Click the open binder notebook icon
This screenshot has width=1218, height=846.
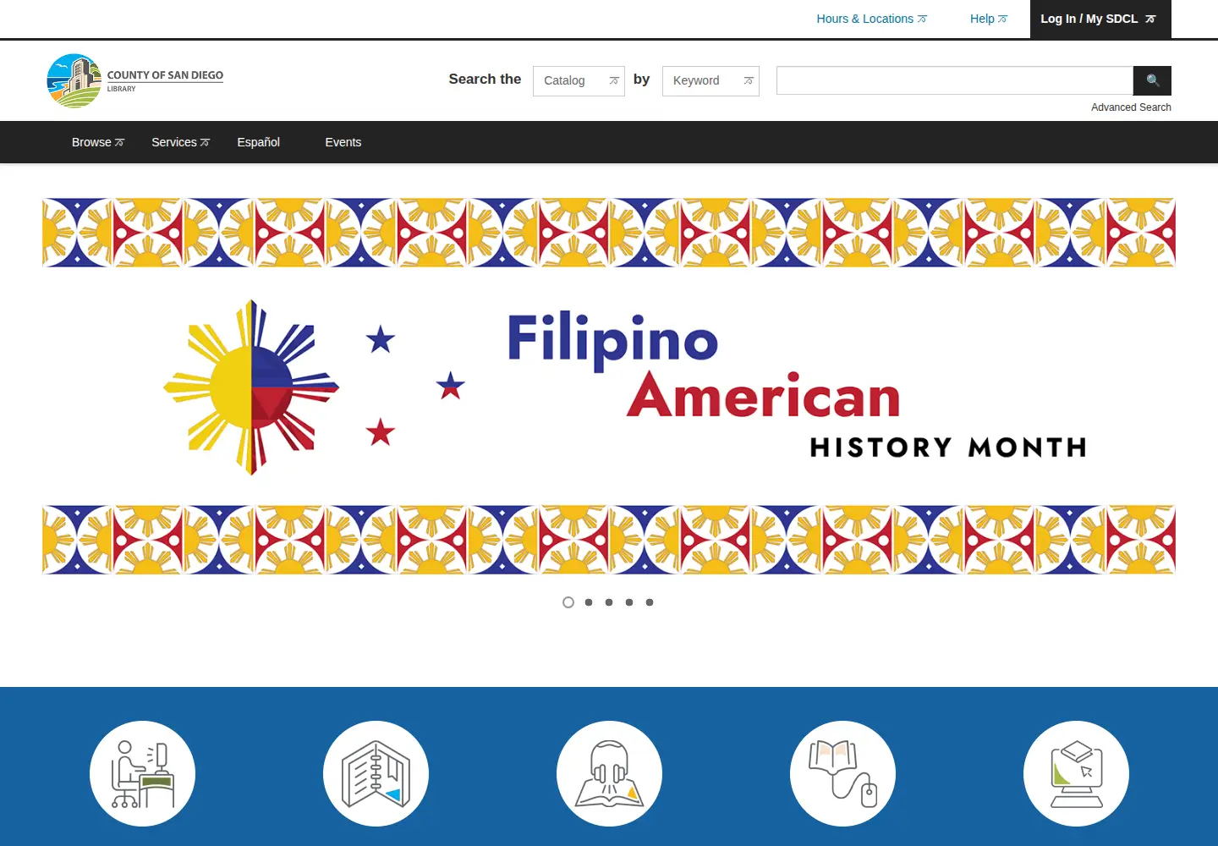pos(376,773)
